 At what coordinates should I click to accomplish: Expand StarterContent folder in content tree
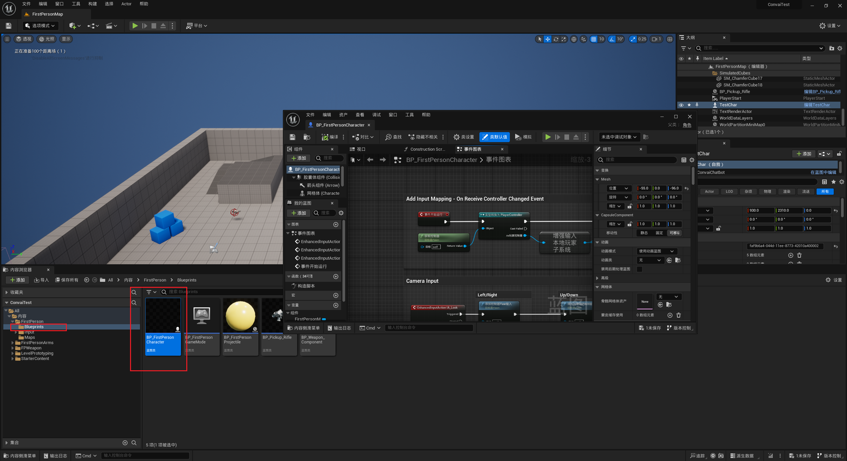[x=12, y=359]
